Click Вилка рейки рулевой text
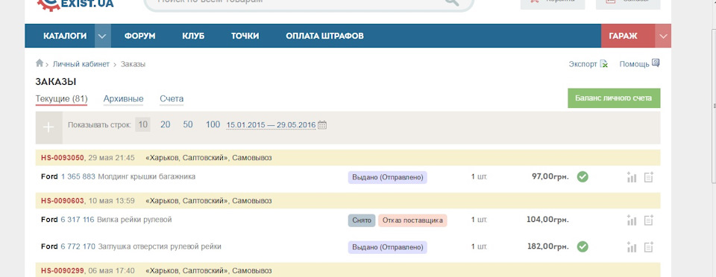The width and height of the screenshot is (716, 277). (134, 220)
